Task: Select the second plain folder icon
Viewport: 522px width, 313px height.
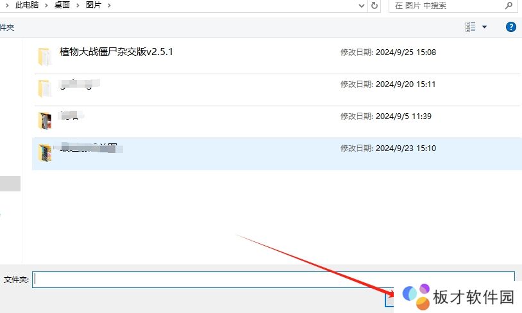Action: click(x=44, y=88)
